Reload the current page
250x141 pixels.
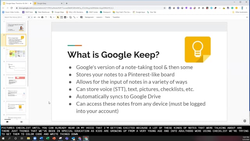click(11, 8)
